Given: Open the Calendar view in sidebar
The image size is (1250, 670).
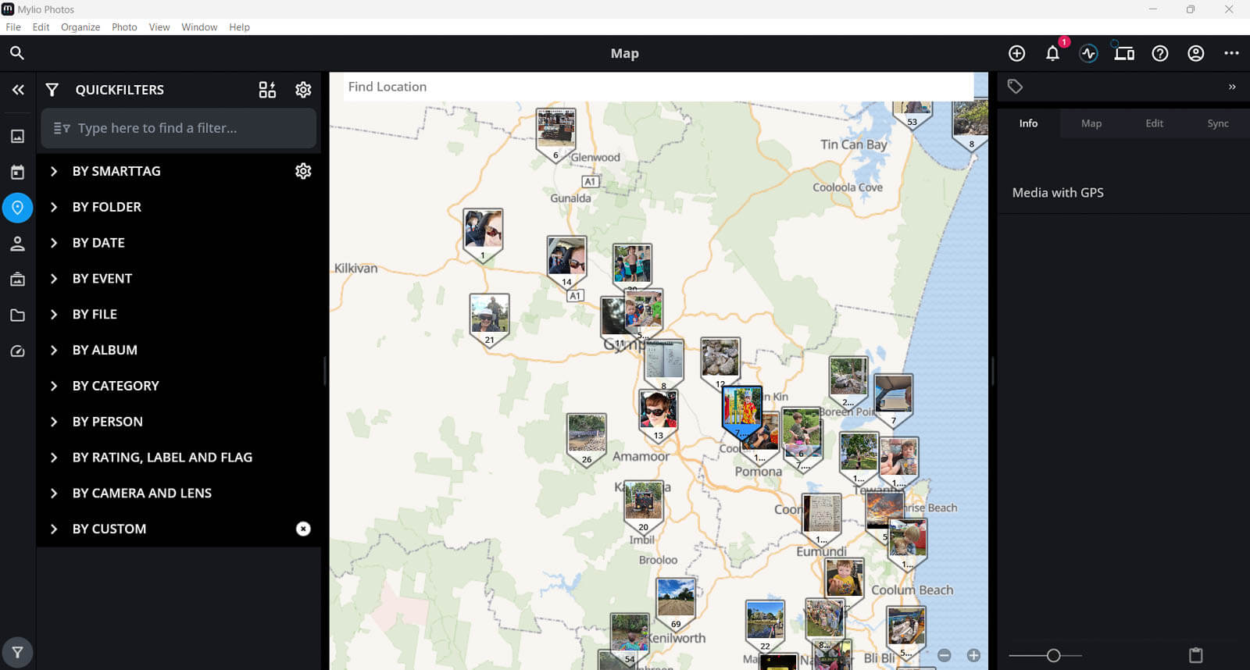Looking at the screenshot, I should click(x=17, y=172).
